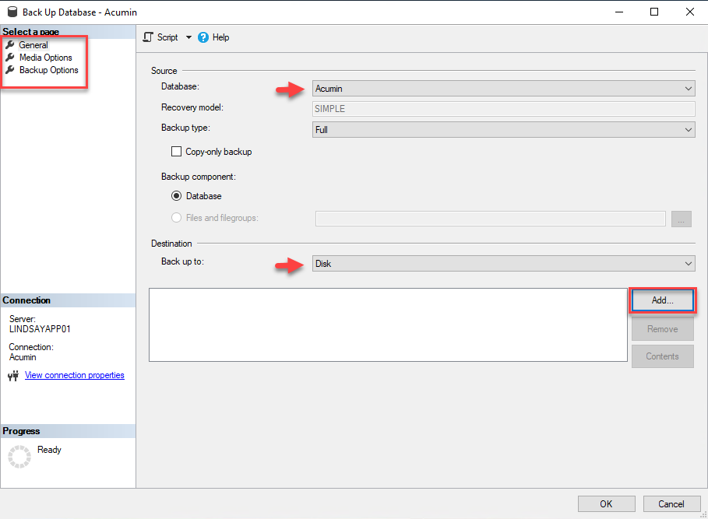The width and height of the screenshot is (708, 519).
Task: Maximize the Back Up Database window
Action: pyautogui.click(x=653, y=12)
